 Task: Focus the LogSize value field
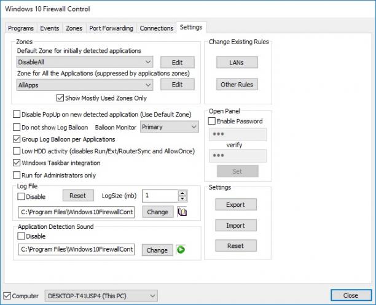click(160, 196)
